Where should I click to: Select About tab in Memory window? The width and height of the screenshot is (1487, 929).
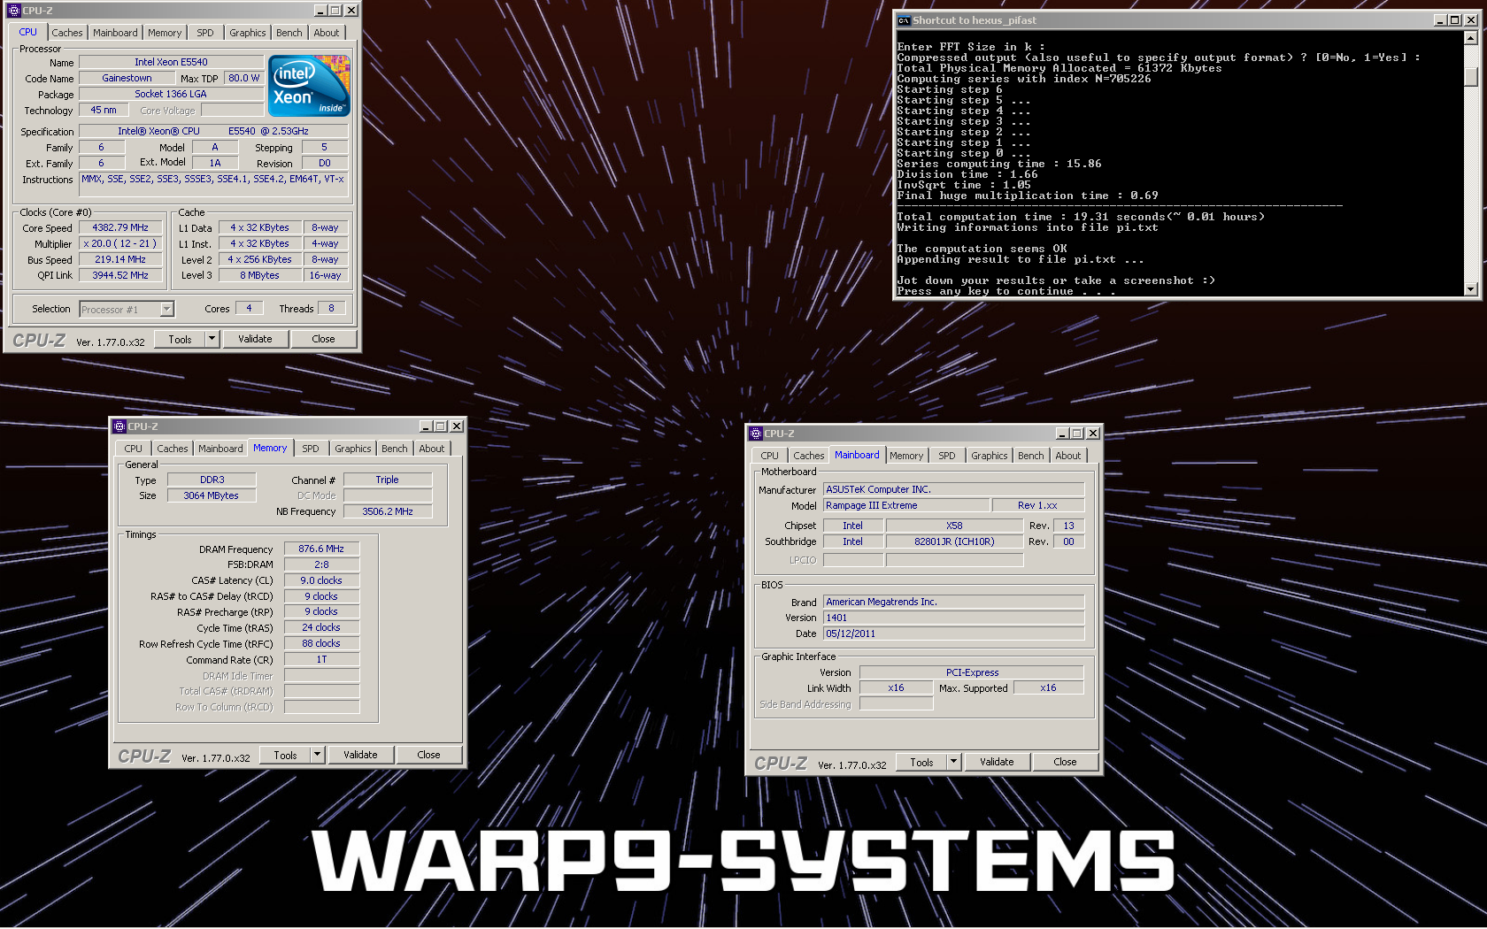[x=432, y=449]
